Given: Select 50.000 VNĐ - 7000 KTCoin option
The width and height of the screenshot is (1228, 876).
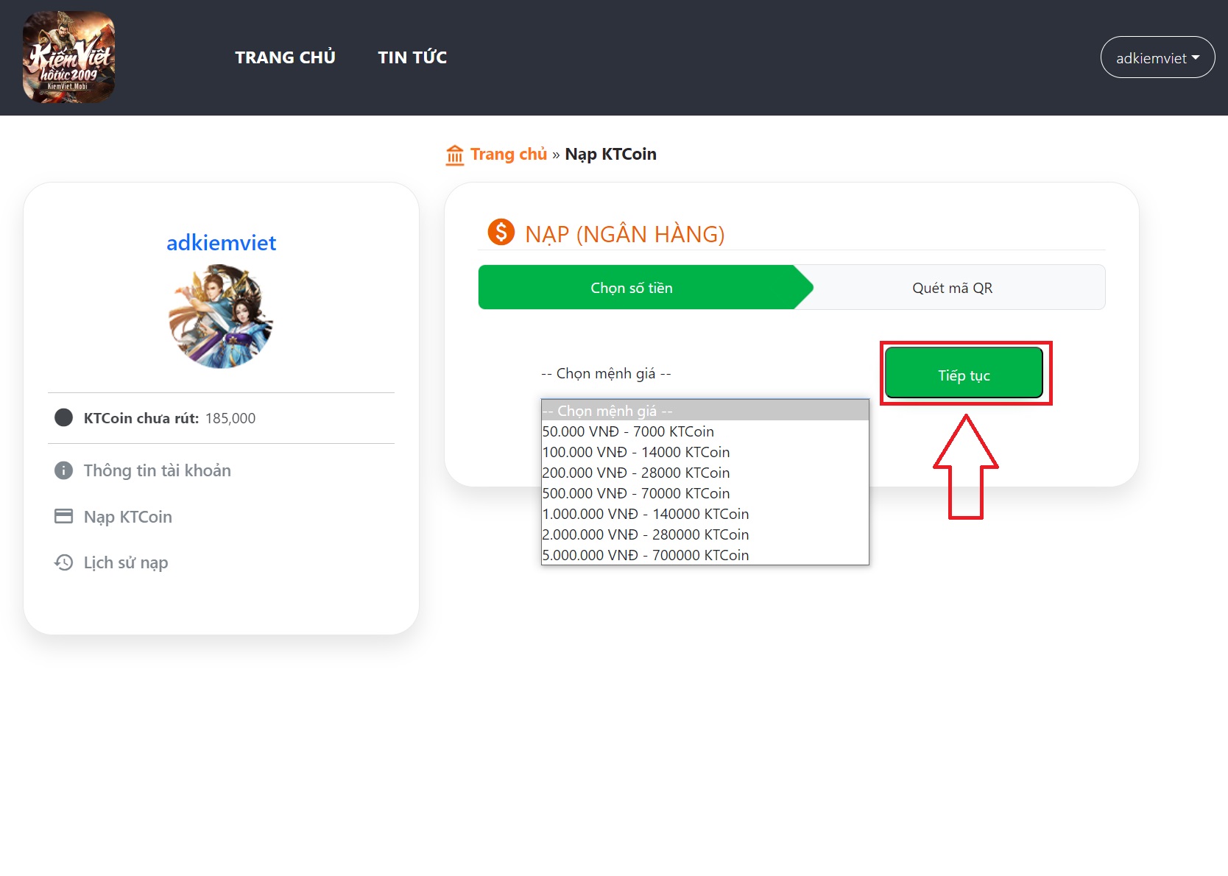Looking at the screenshot, I should click(628, 431).
